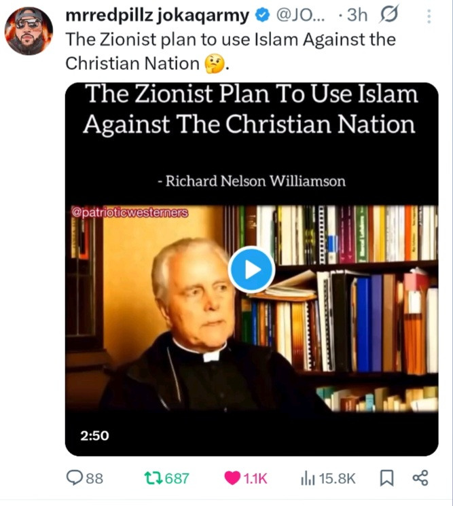This screenshot has height=506, width=453.
Task: View post analytics bar chart icon
Action: pyautogui.click(x=308, y=478)
